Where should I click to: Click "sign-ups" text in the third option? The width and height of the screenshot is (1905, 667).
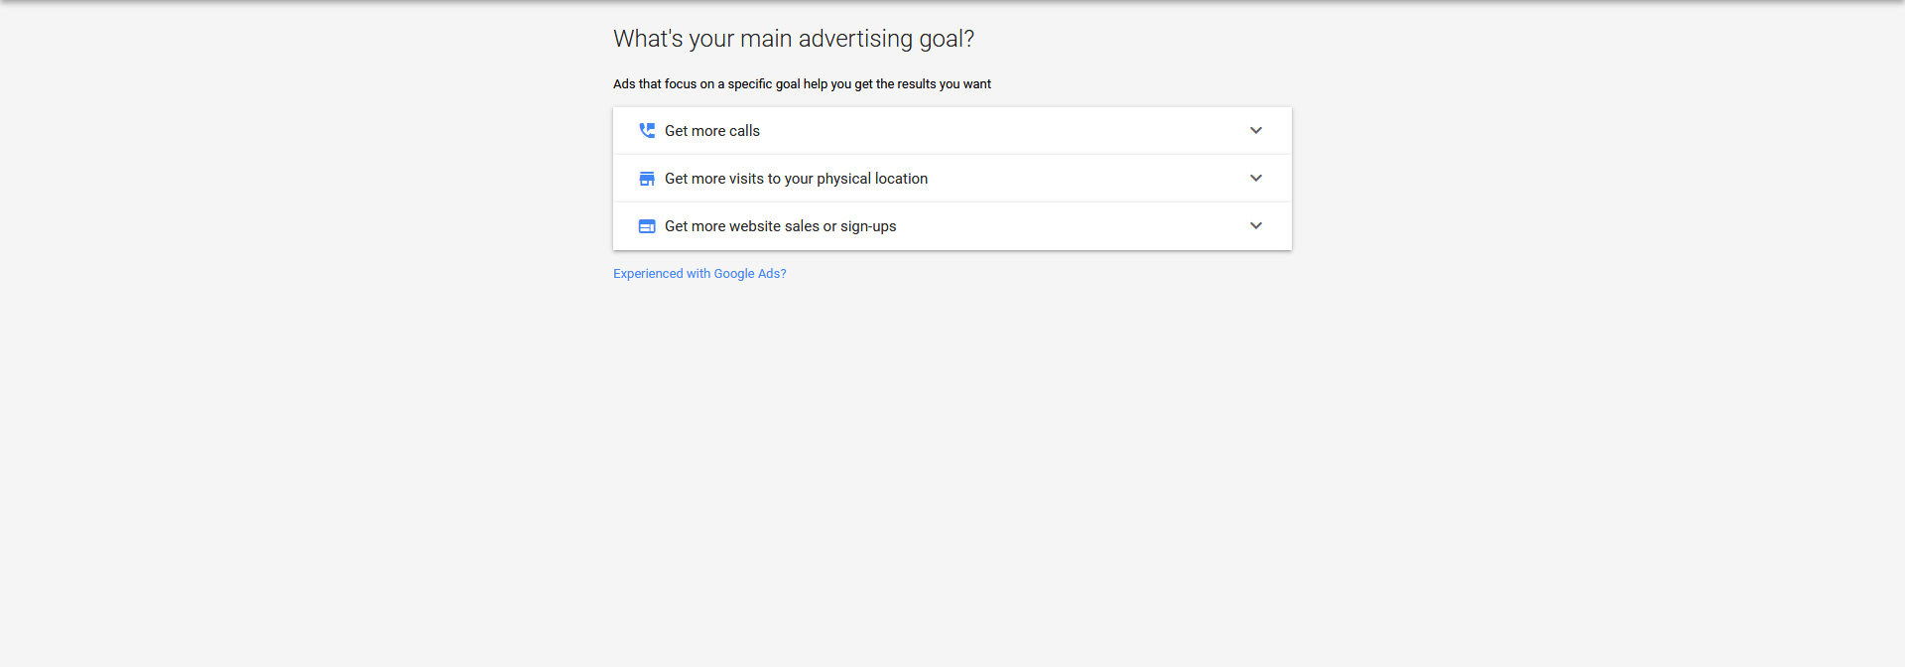pos(868,226)
